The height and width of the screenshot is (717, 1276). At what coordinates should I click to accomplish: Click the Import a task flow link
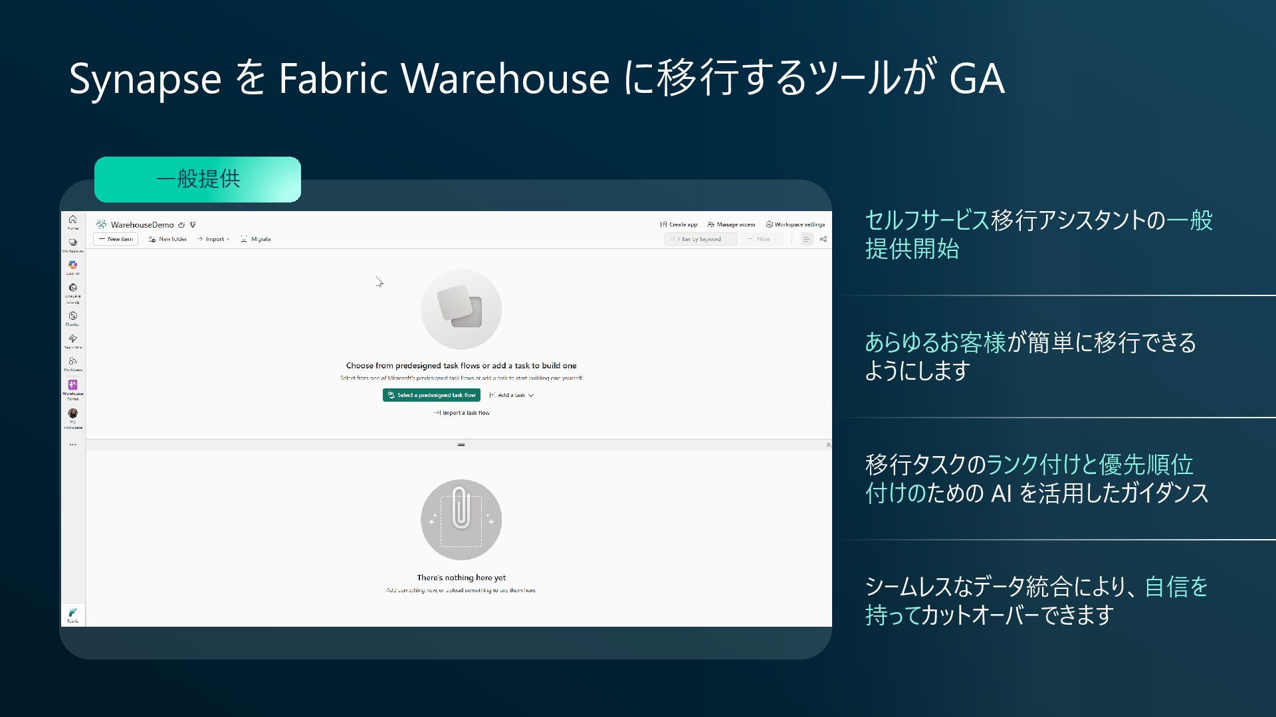tap(462, 413)
